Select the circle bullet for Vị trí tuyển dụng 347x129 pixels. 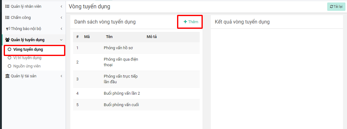[9, 58]
